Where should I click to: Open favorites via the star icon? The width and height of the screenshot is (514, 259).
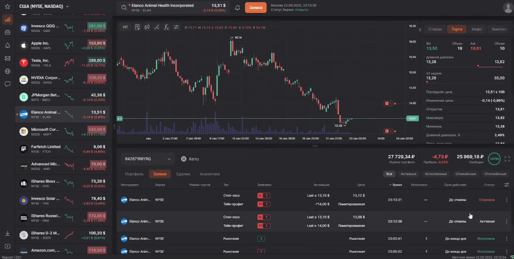coord(8,7)
